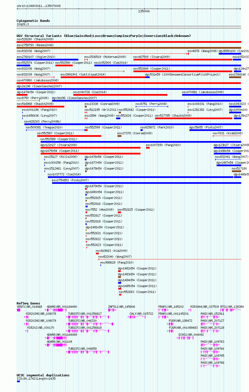249x392 pixels.
Task: Open gene VENTX|NM_014468
Action: pyautogui.click(x=18, y=310)
